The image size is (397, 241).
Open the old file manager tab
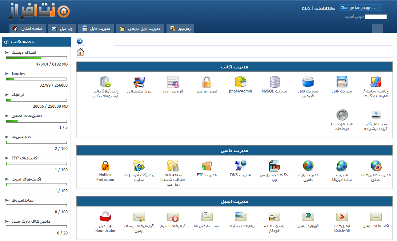(x=140, y=28)
